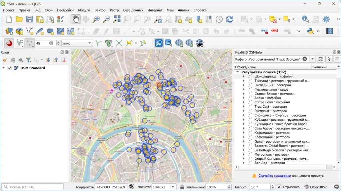Select the Zoom Out magnifier tool
This screenshot has height=191, width=341.
click(106, 19)
